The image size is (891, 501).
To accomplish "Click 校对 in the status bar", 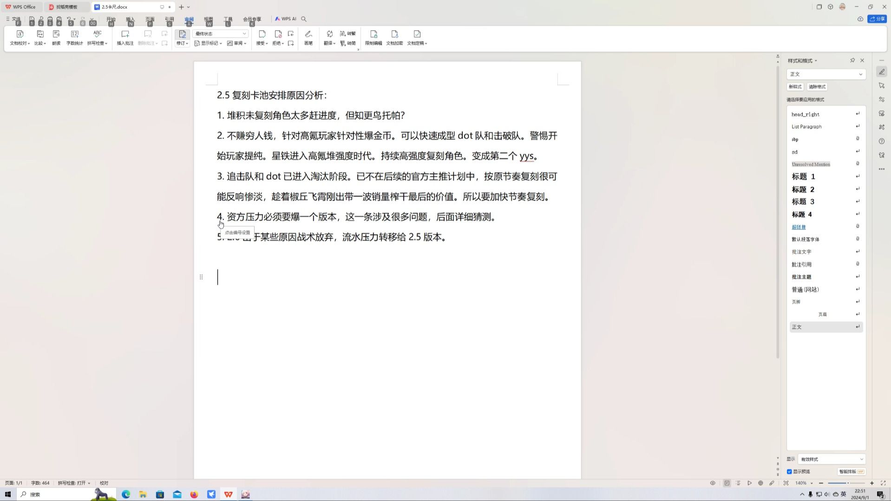I will 104,483.
